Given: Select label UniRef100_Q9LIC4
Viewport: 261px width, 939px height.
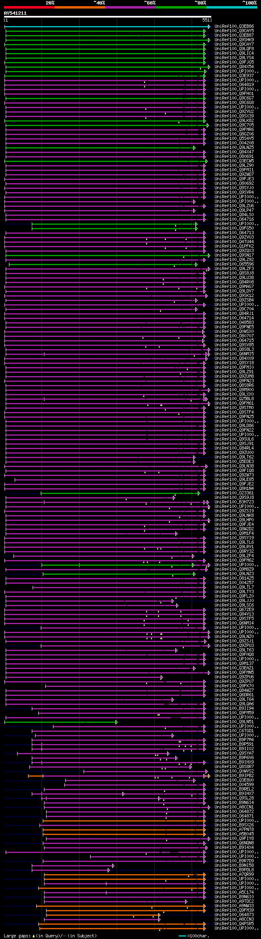Looking at the screenshot, I should click(x=234, y=53).
